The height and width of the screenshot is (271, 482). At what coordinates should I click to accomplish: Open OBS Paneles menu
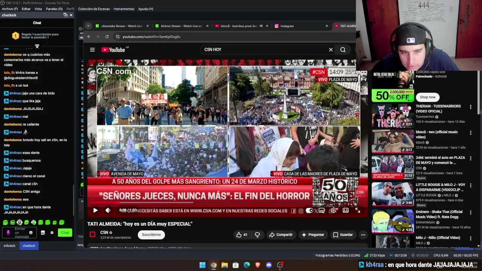pos(54,9)
